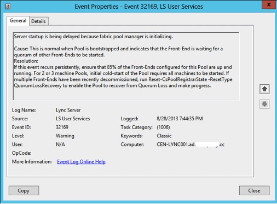Click the up arrow to view previous event
Screen dimensions: 277x204
[x=264, y=89]
